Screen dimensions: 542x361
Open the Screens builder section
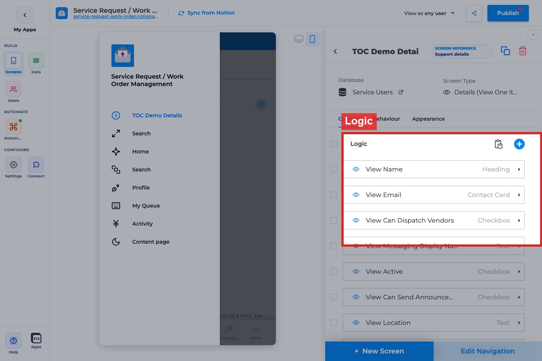(14, 64)
